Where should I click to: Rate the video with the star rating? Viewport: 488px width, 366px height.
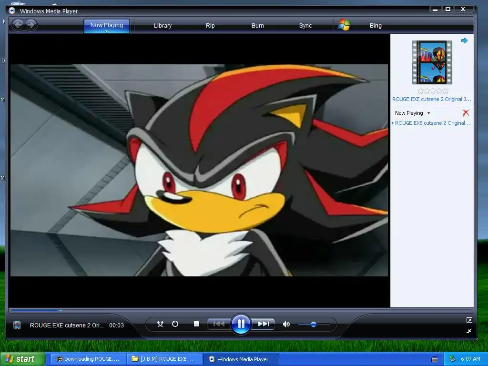point(433,91)
